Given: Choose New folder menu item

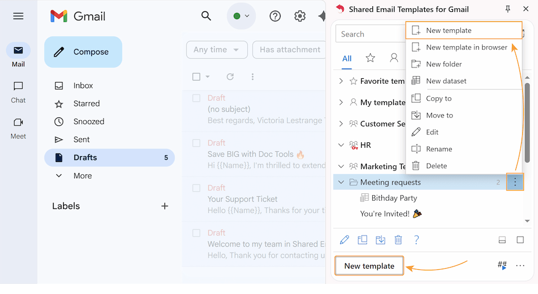Looking at the screenshot, I should [464, 64].
